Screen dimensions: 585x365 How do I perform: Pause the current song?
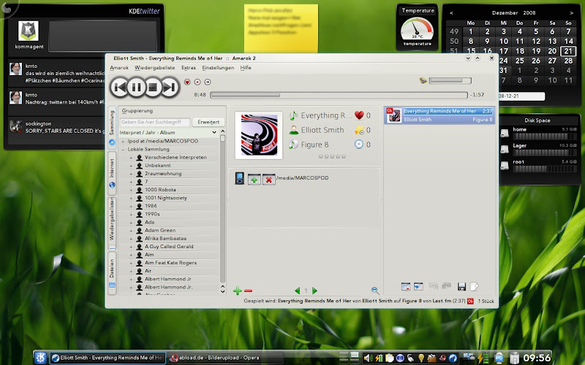pos(136,87)
